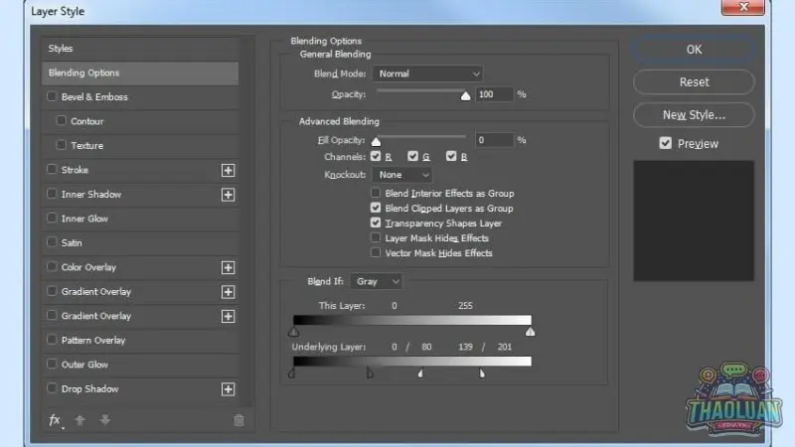Toggle the B channel checkbox
Screen dimensions: 795x447
tap(451, 156)
